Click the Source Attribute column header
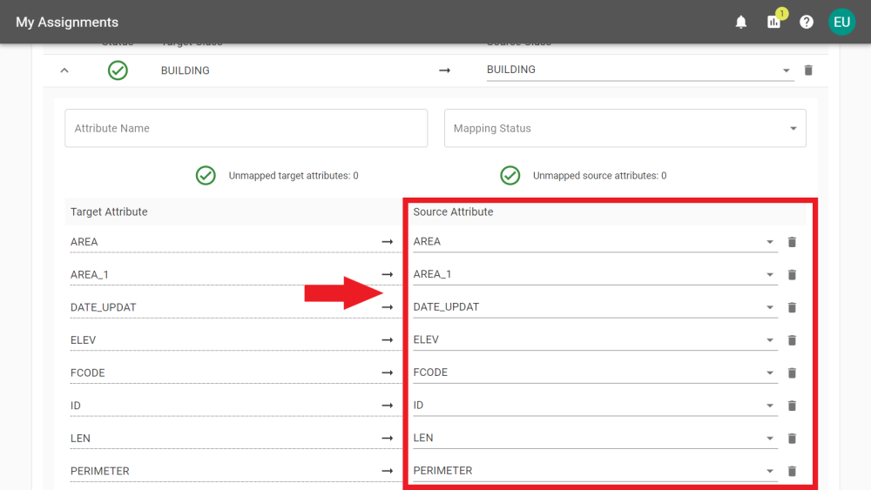Screen dimensions: 871x490 453,211
